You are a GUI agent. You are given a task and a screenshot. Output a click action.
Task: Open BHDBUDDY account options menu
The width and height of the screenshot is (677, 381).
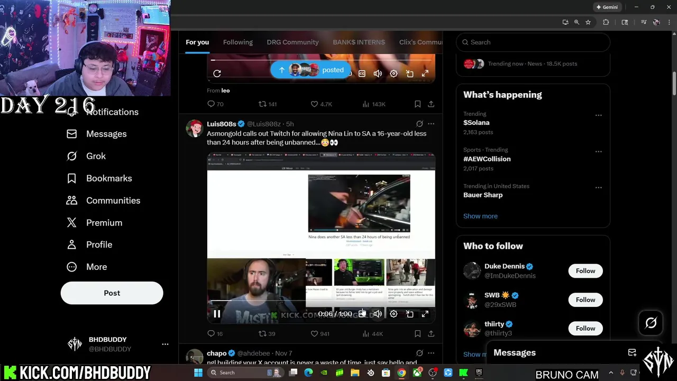[165, 344]
